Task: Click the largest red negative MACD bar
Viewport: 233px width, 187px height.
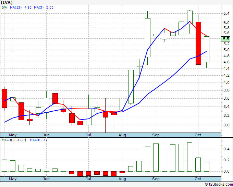Action: point(80,174)
